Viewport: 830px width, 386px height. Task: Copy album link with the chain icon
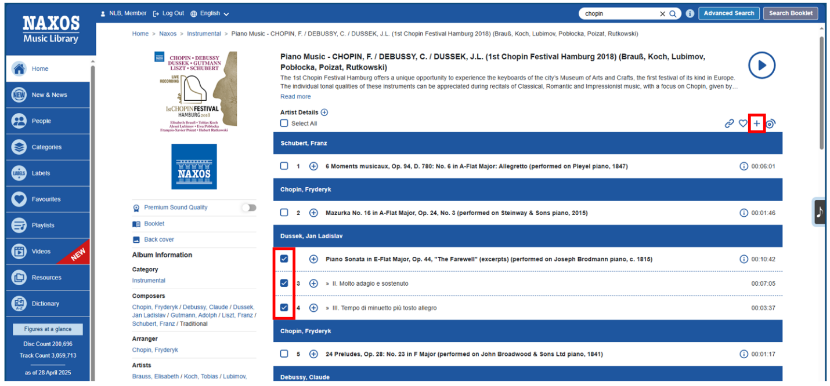click(x=730, y=123)
